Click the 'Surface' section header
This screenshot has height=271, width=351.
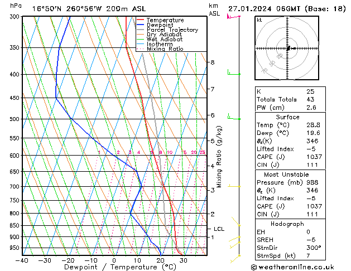(287, 117)
